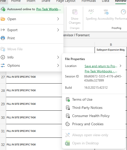Expand the Location chevron in File Properties
This screenshot has height=150, width=127.
click(x=121, y=66)
